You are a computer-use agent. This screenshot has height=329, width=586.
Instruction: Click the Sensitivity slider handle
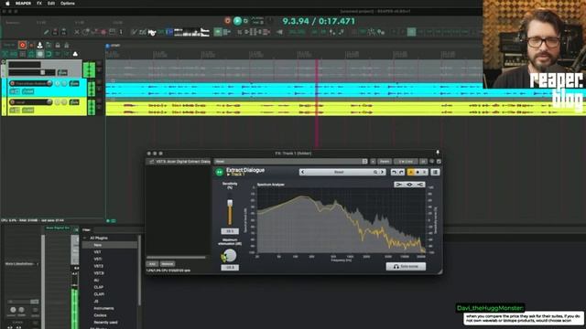pos(230,203)
